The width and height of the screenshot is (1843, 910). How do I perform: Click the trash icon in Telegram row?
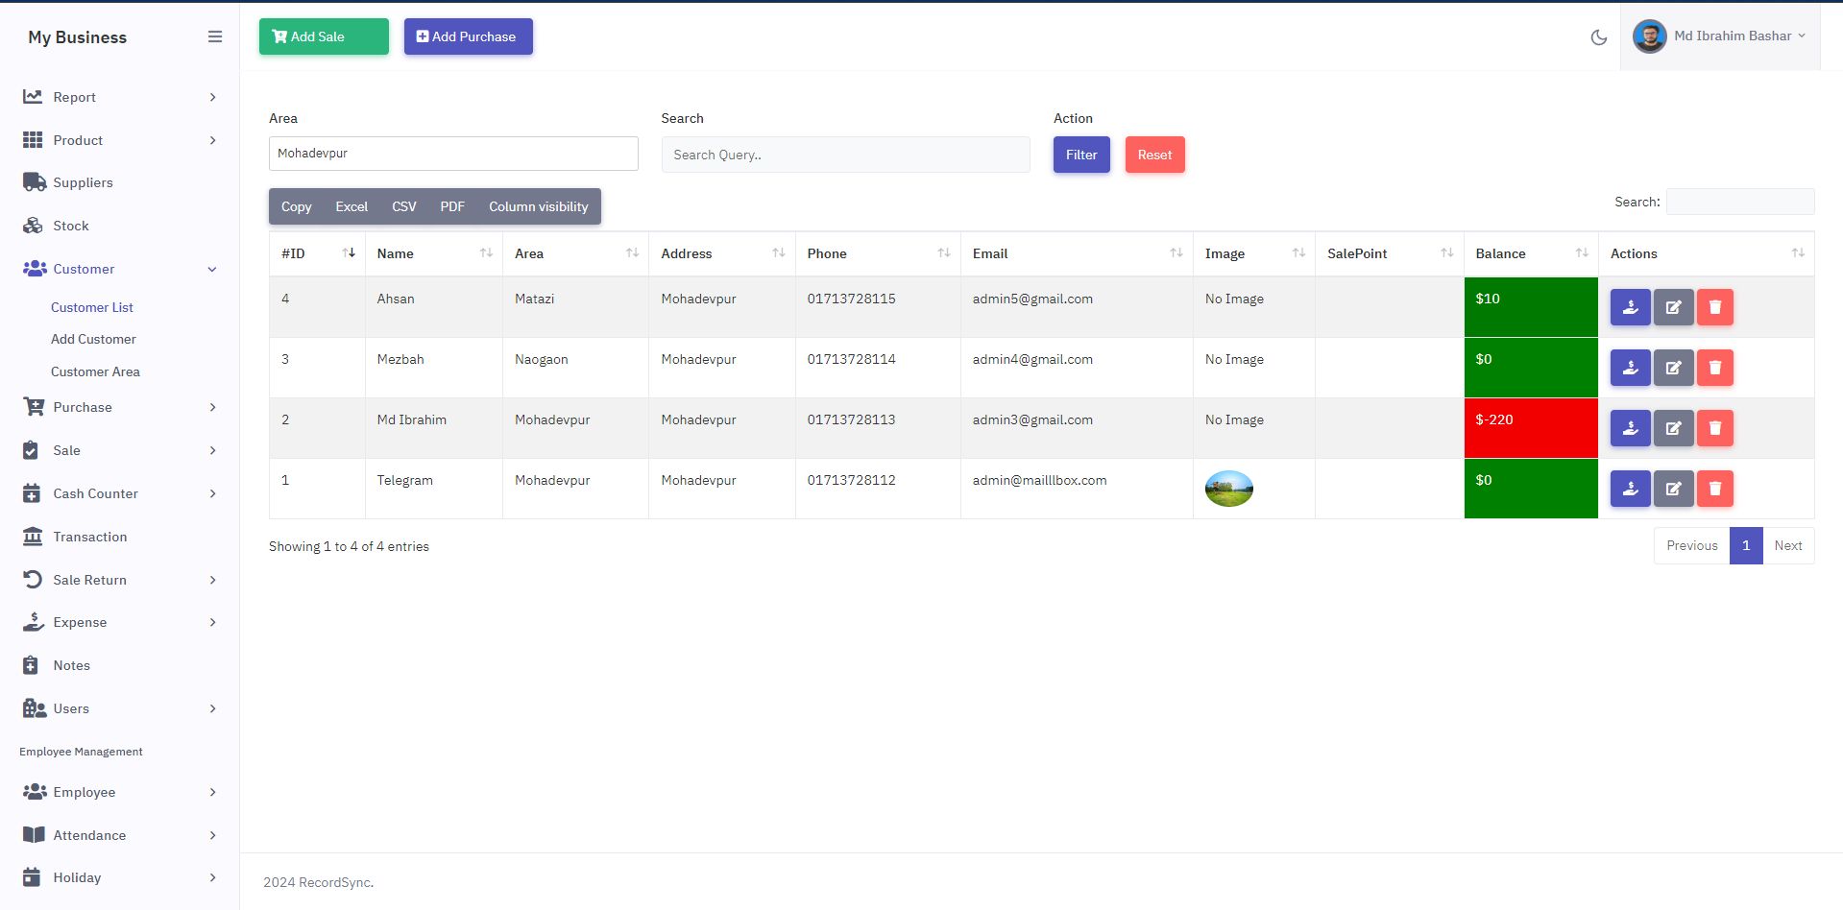tap(1714, 489)
